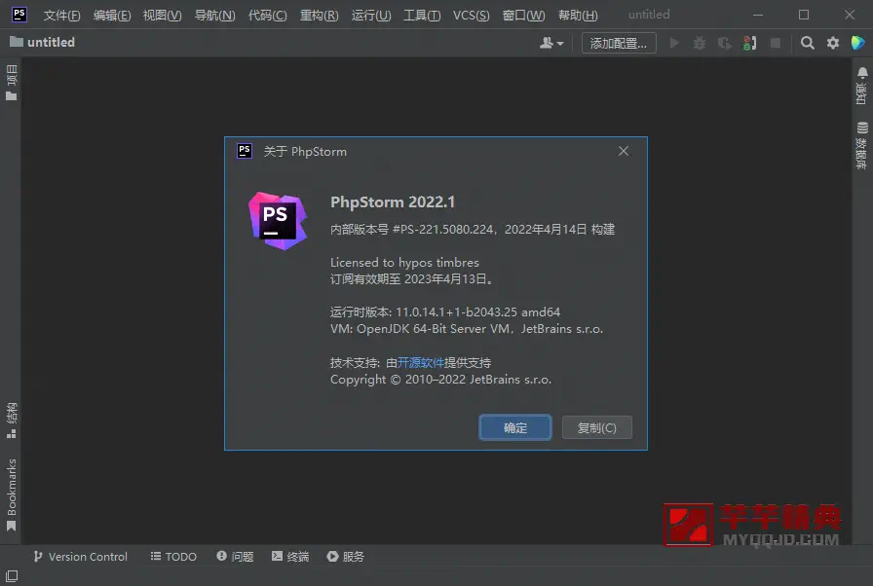This screenshot has height=586, width=873.
Task: Toggle tool window bars icon bottom-left
Action: pos(11,576)
